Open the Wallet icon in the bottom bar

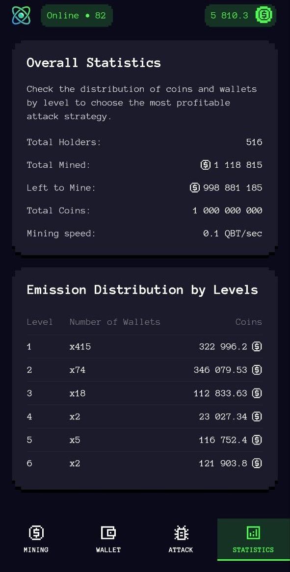click(x=108, y=532)
